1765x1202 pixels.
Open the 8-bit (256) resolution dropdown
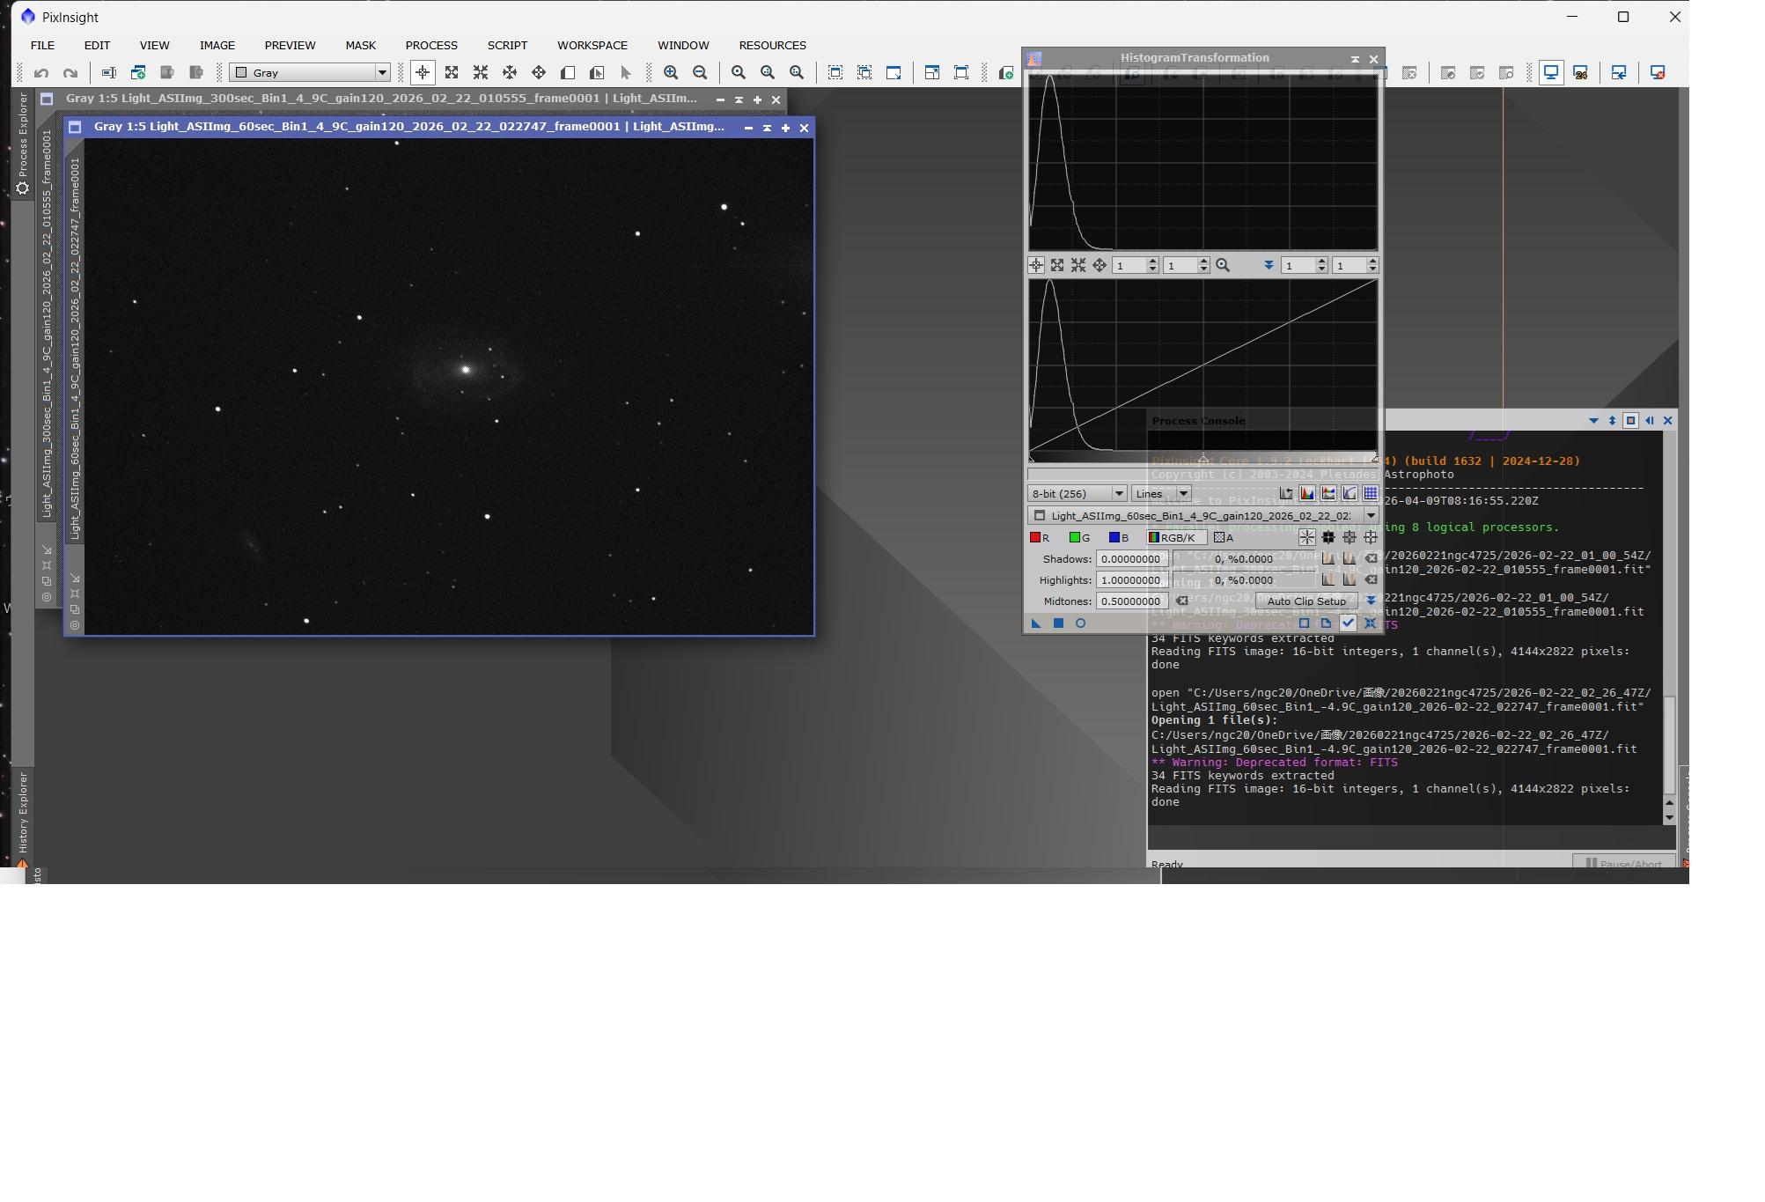(1077, 494)
